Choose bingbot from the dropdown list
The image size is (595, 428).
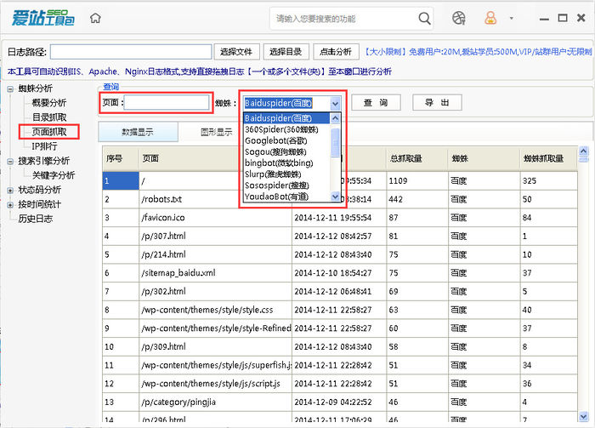(286, 163)
